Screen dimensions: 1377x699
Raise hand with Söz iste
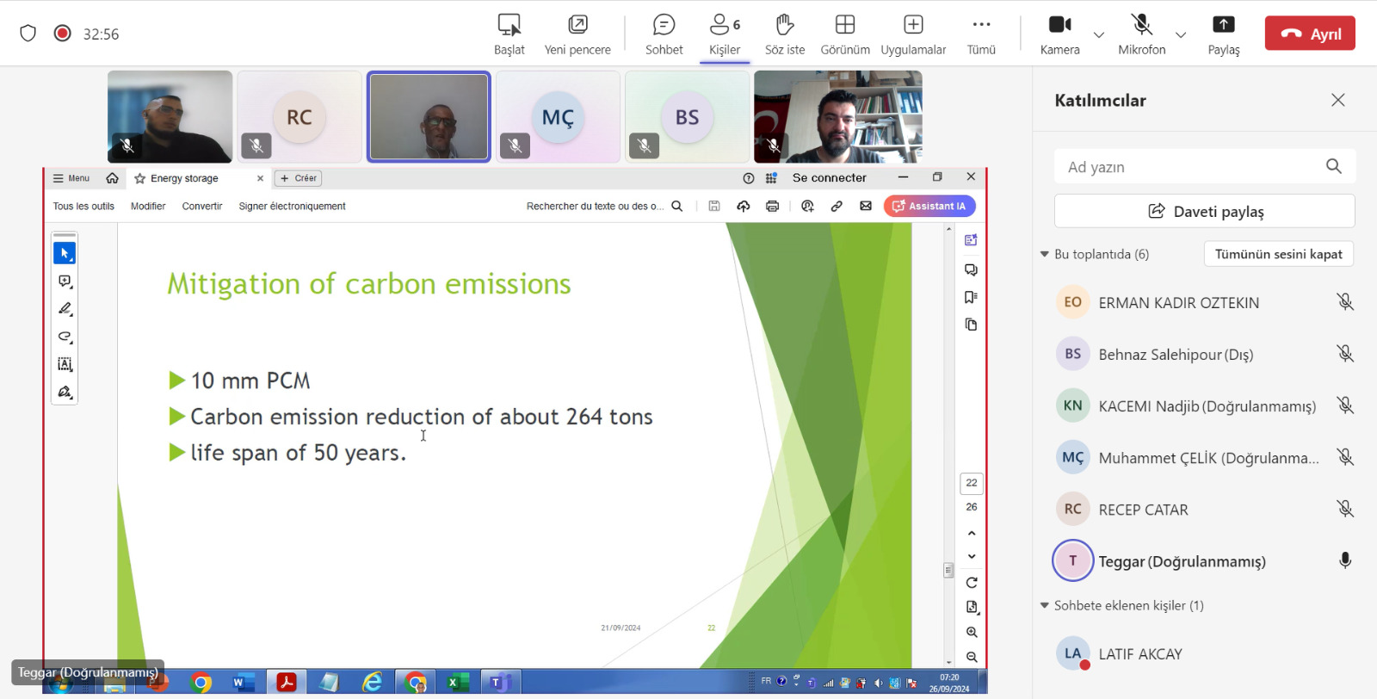tap(784, 34)
